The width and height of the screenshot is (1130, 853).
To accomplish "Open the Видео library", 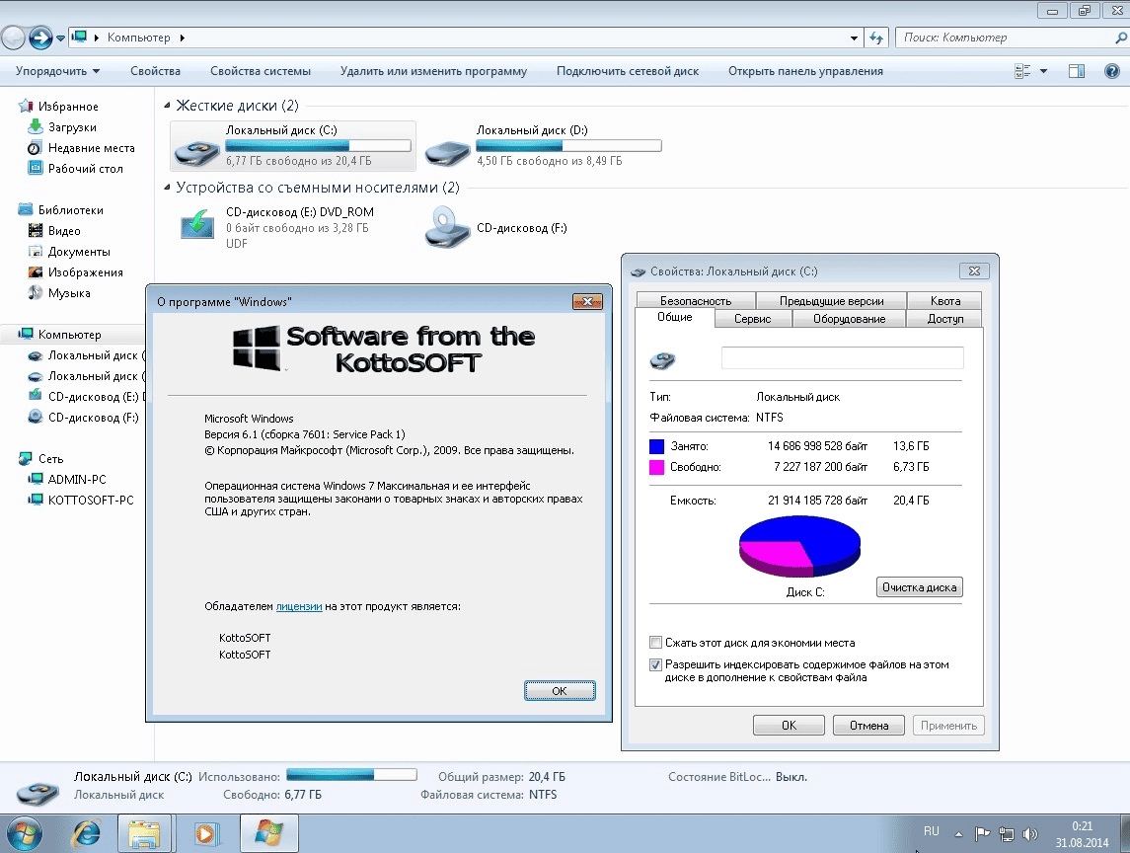I will pos(63,231).
